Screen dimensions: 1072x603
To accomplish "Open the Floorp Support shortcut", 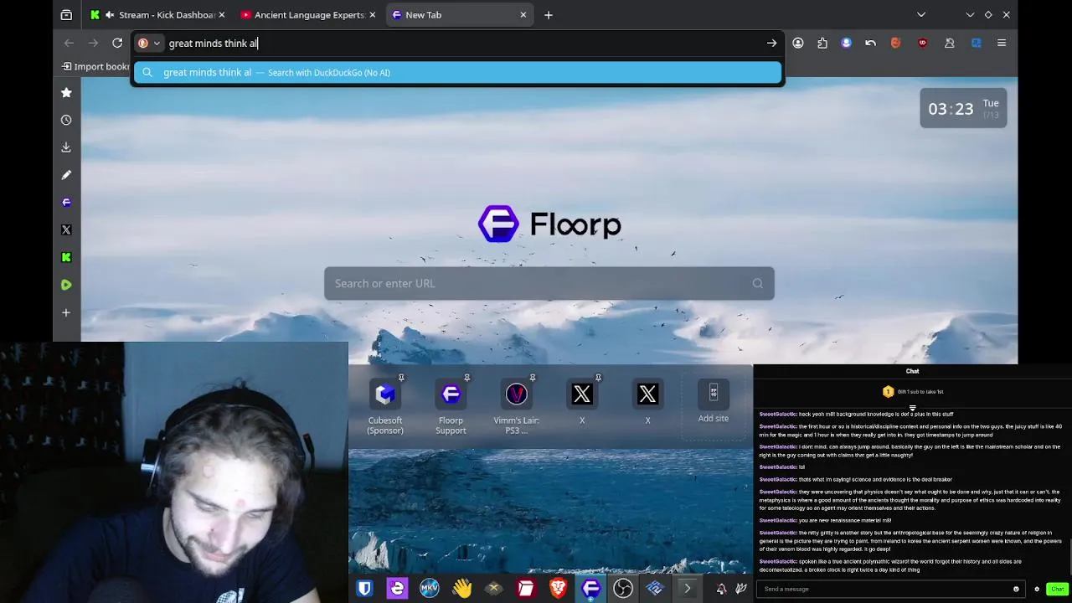I will click(451, 406).
